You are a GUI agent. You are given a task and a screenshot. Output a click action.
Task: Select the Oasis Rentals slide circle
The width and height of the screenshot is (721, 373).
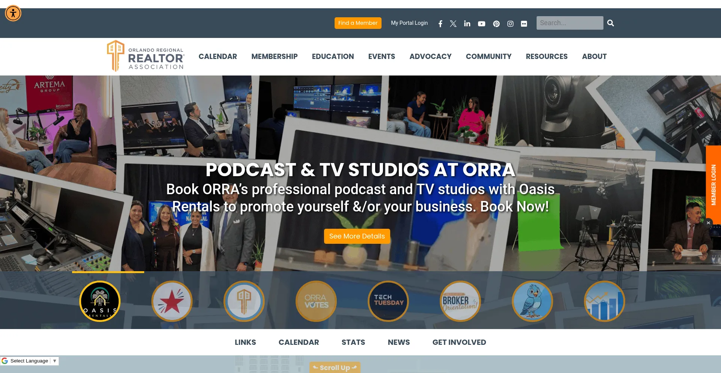coord(100,301)
